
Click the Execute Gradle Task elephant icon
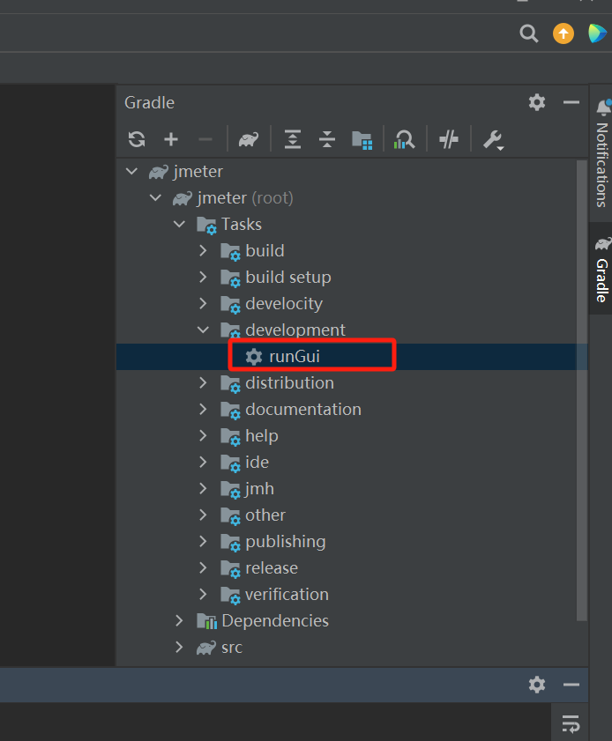pos(249,139)
